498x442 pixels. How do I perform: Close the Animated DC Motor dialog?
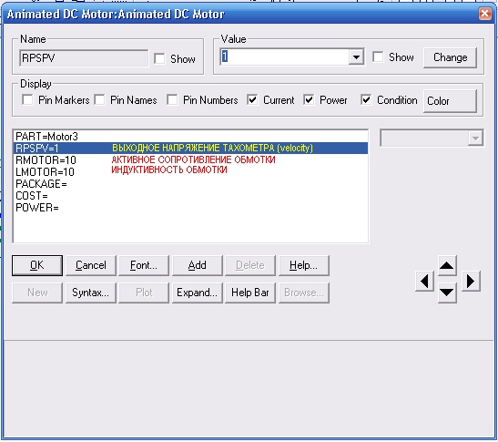click(x=484, y=14)
